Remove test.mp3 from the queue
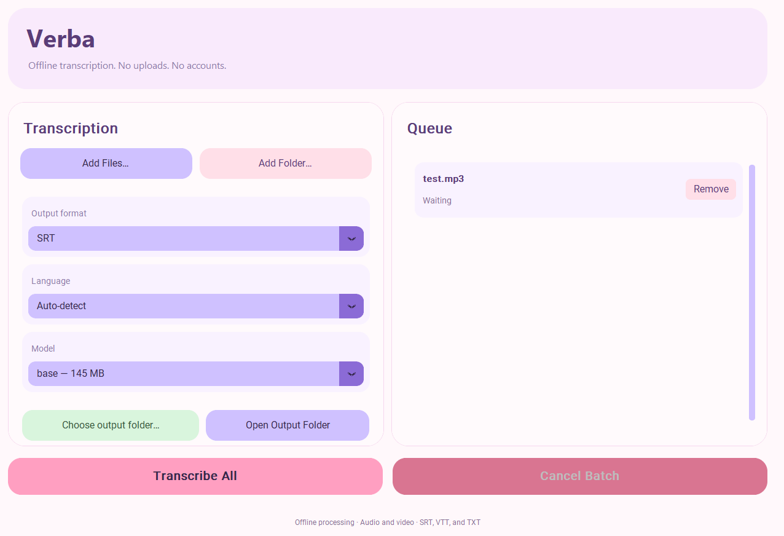The width and height of the screenshot is (784, 536). coord(711,189)
